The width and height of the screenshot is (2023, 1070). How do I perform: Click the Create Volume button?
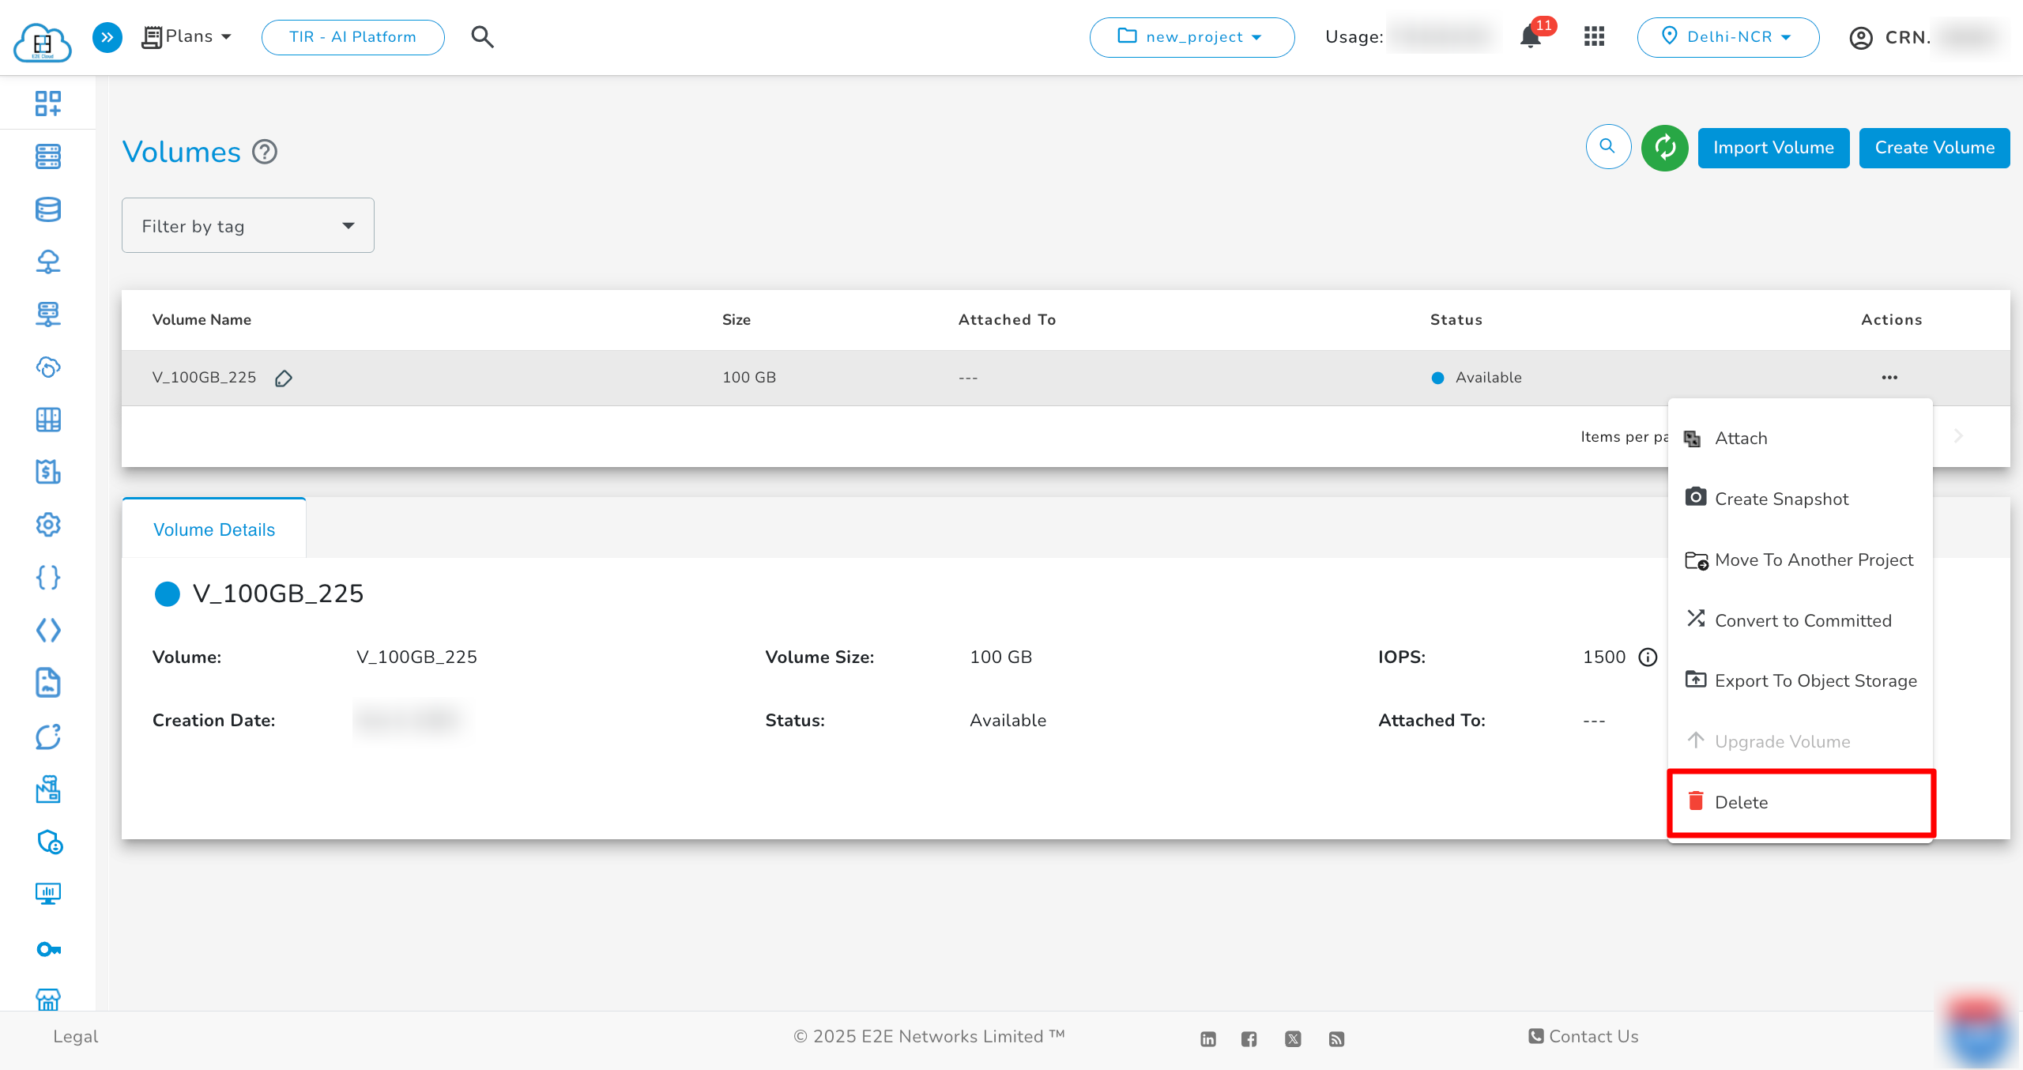[1934, 148]
